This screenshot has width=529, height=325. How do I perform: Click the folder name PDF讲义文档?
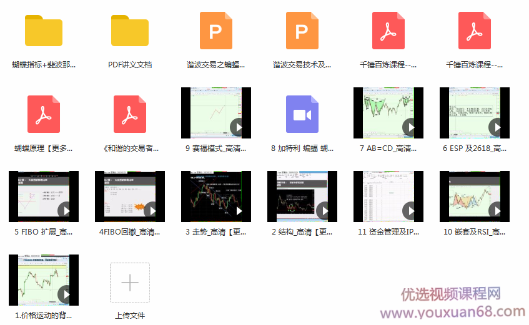coord(130,65)
